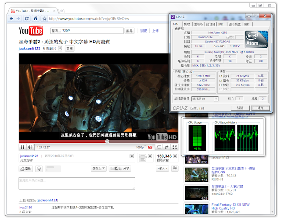Image resolution: width=281 pixels, height=219 pixels.
Task: Open the Upload link in YouTube header
Action: pos(155,31)
